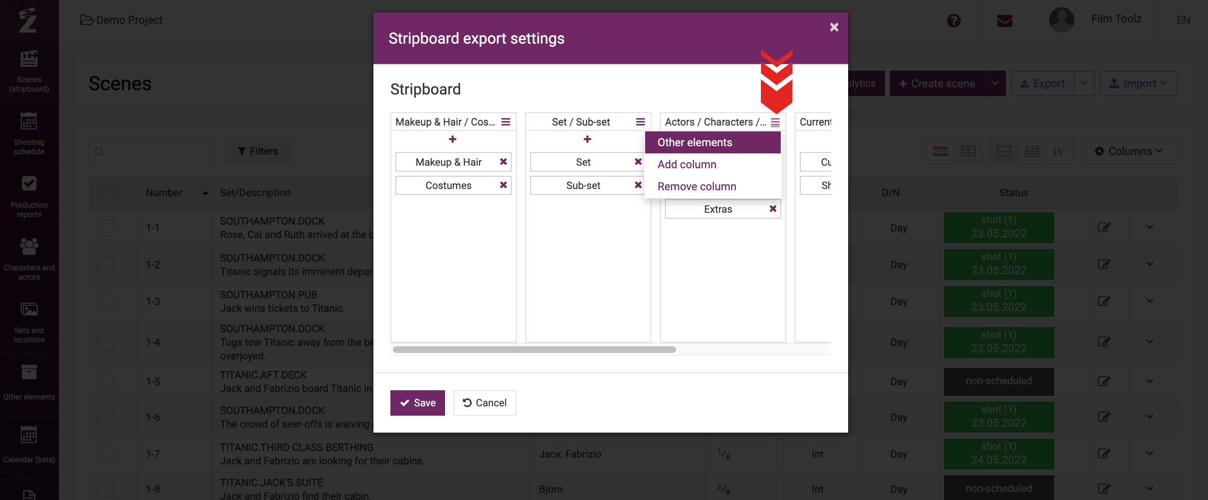Expand row options for scene 1-6
1208x500 pixels.
[x=1150, y=417]
